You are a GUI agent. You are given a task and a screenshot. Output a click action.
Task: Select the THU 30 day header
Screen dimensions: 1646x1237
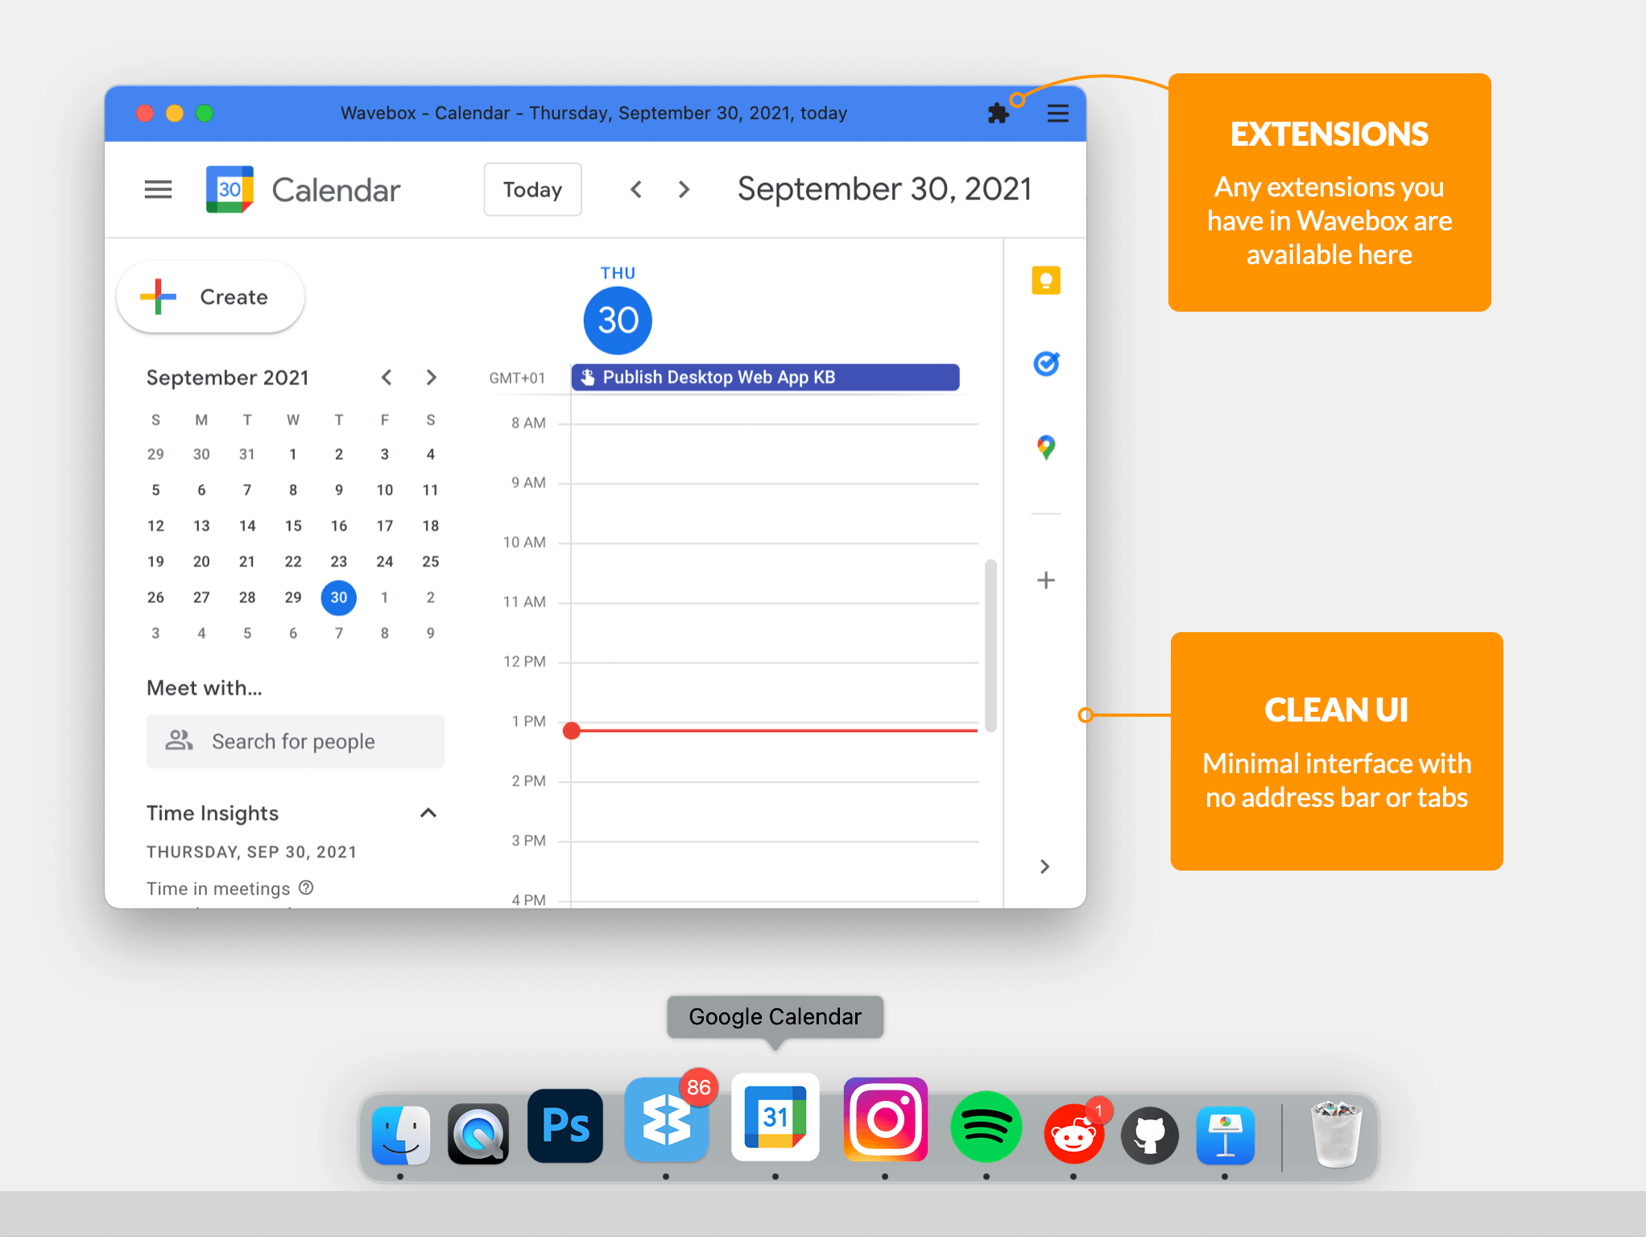coord(618,320)
